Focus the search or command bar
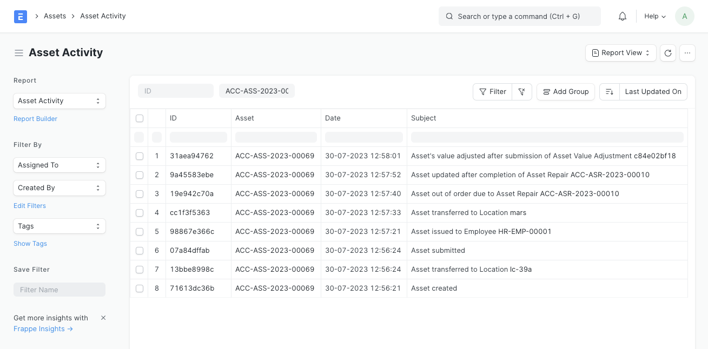 [520, 16]
